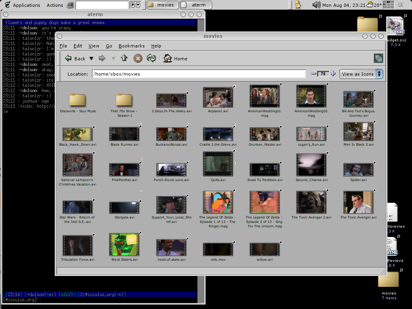This screenshot has height=309, width=412.
Task: Select National Lampoon's Christmas Vacation.avi icon
Action: click(x=78, y=165)
